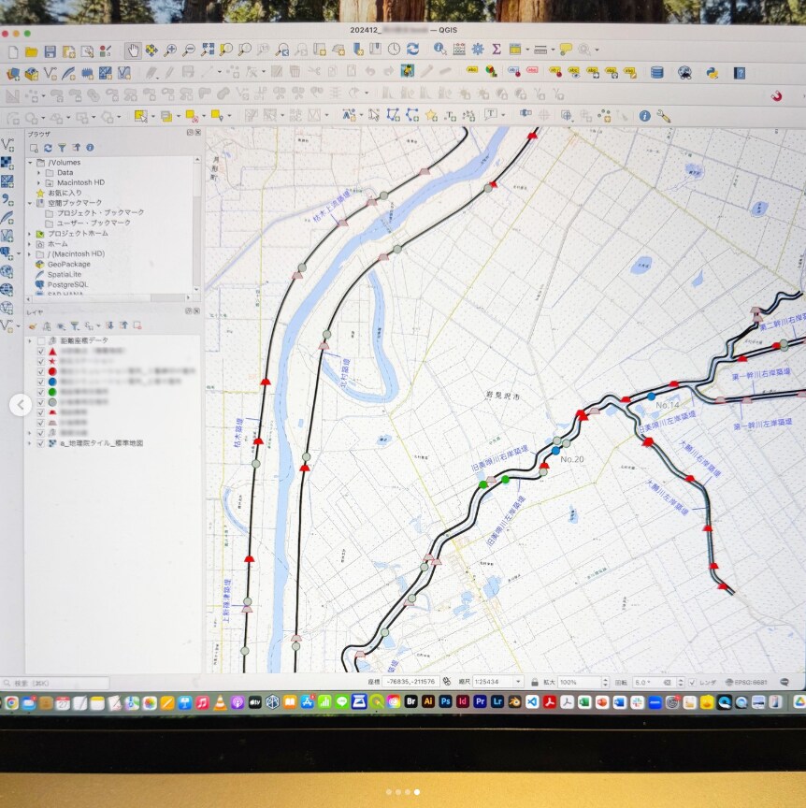Open help contents question mark icon
Image resolution: width=806 pixels, height=808 pixels.
click(x=740, y=73)
